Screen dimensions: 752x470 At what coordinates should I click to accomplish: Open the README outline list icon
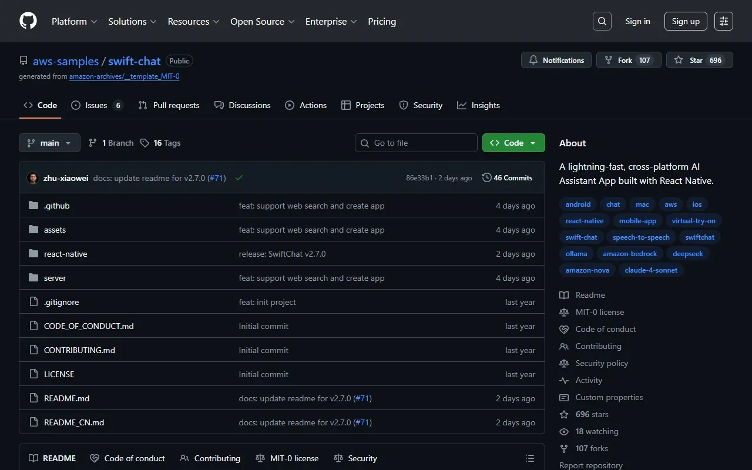[x=529, y=458]
